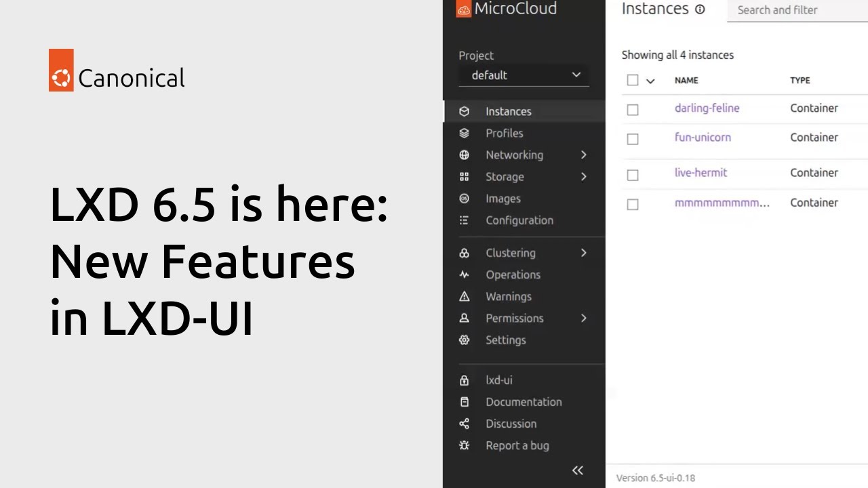Click the Instances cube icon in sidebar
868x488 pixels.
click(464, 111)
